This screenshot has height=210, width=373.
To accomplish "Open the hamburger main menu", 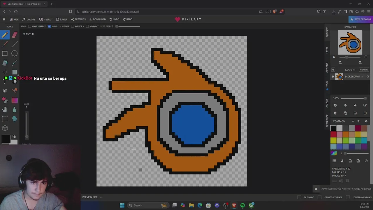I will point(4,20).
